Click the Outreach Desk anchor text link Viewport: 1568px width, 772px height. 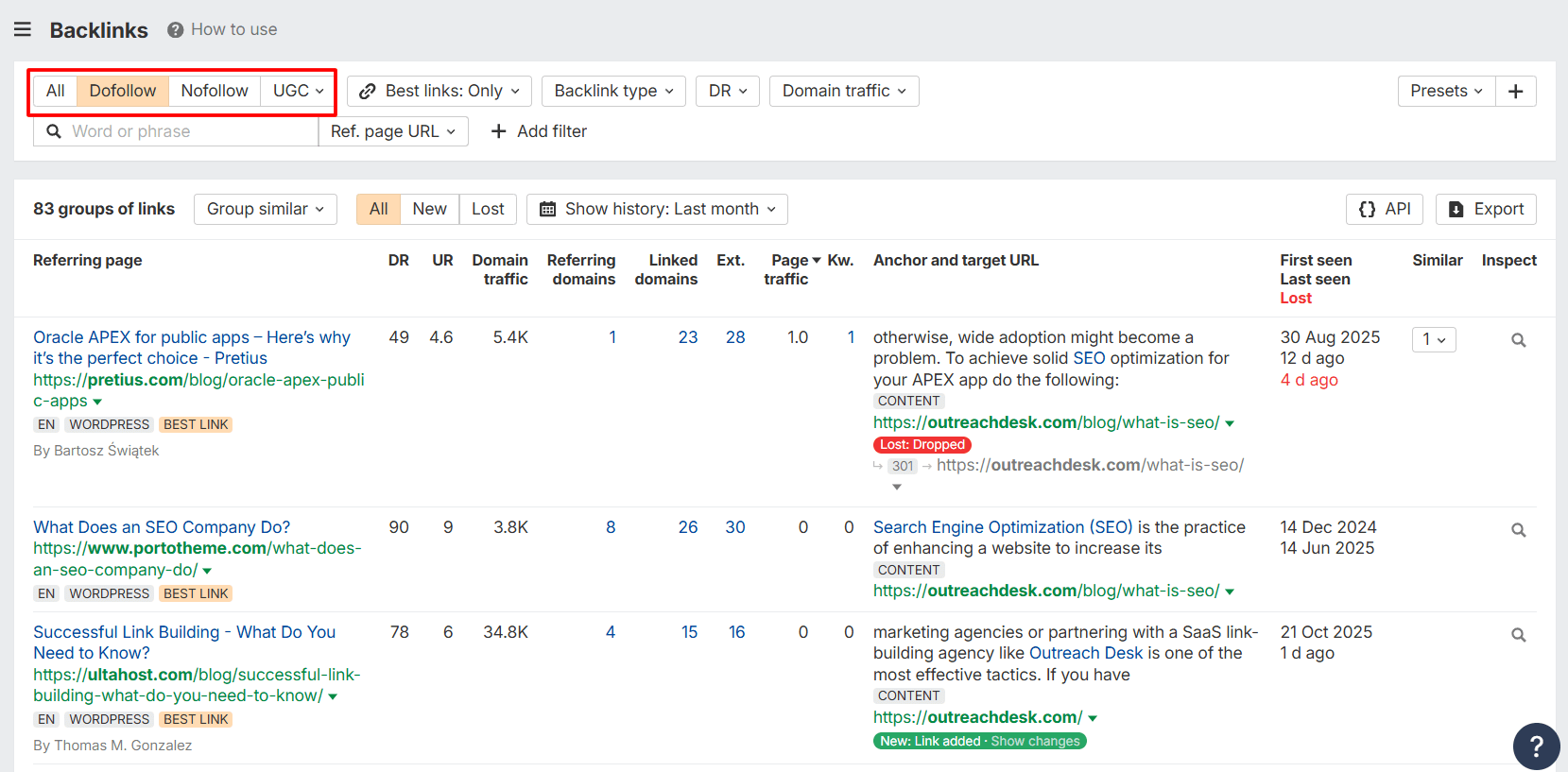(x=1086, y=653)
